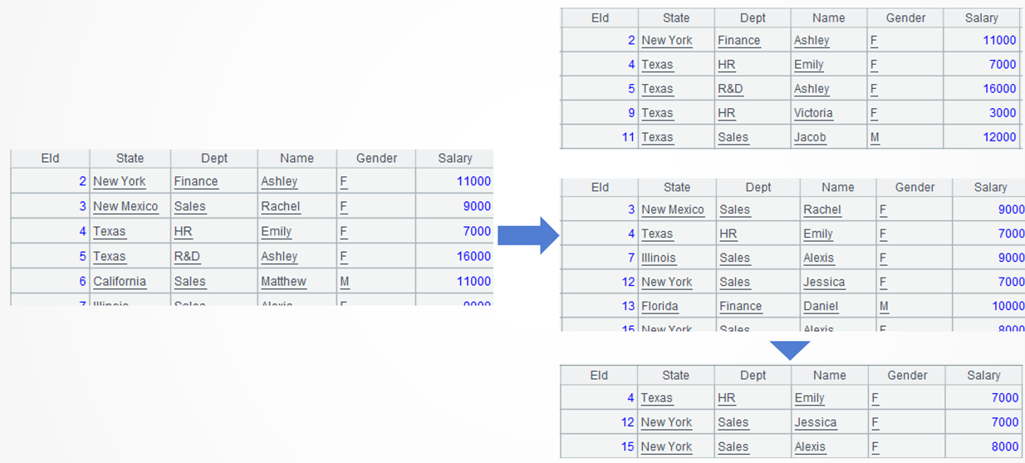Viewport: 1025px width, 463px height.
Task: Click the blue downward triangle arrow
Action: (789, 350)
